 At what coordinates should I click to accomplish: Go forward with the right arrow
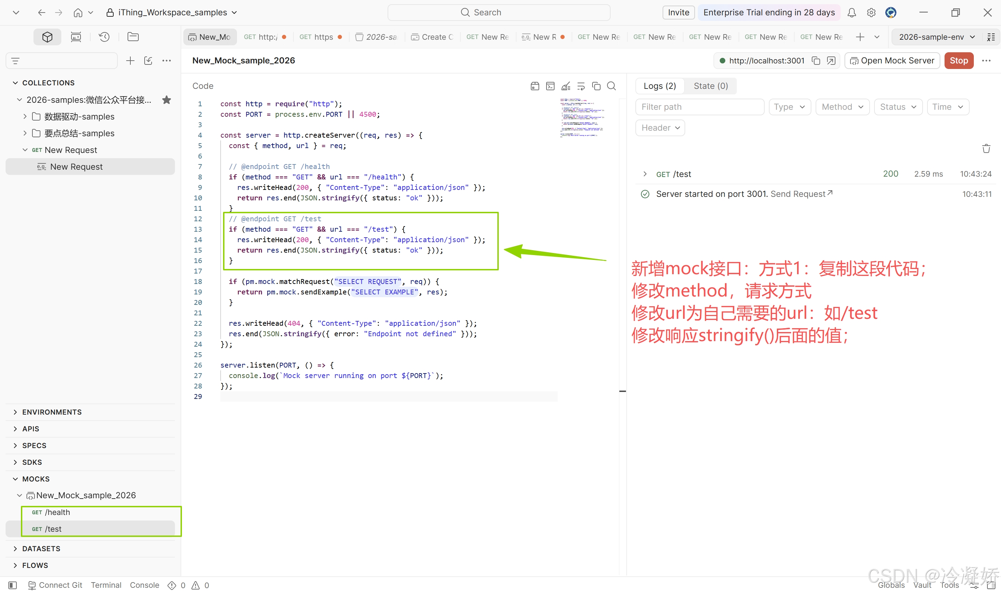coord(59,13)
